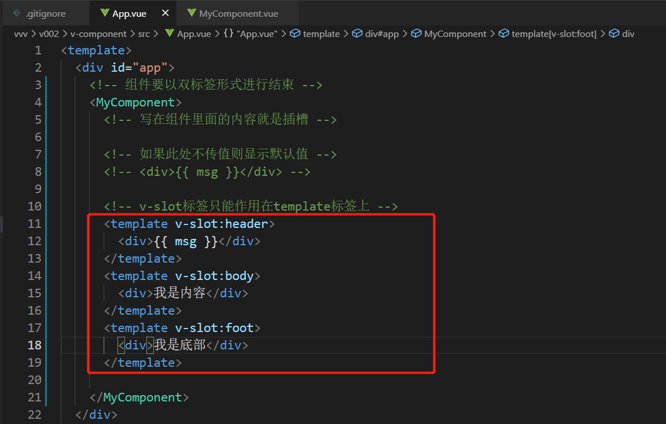The image size is (666, 424).
Task: Open the v002 breadcrumb folder
Action: [49, 34]
